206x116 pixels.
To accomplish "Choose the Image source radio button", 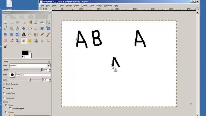I will coord(6,105).
